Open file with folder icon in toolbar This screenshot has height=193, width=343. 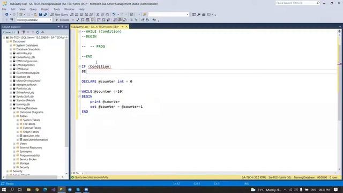click(x=35, y=14)
